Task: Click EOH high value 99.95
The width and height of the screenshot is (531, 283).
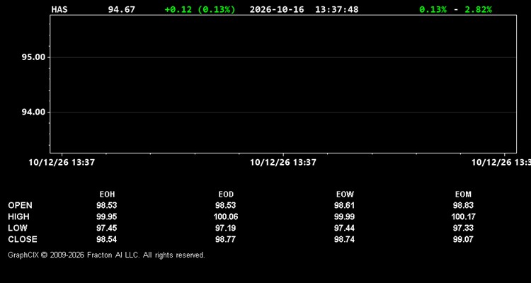Action: point(107,216)
